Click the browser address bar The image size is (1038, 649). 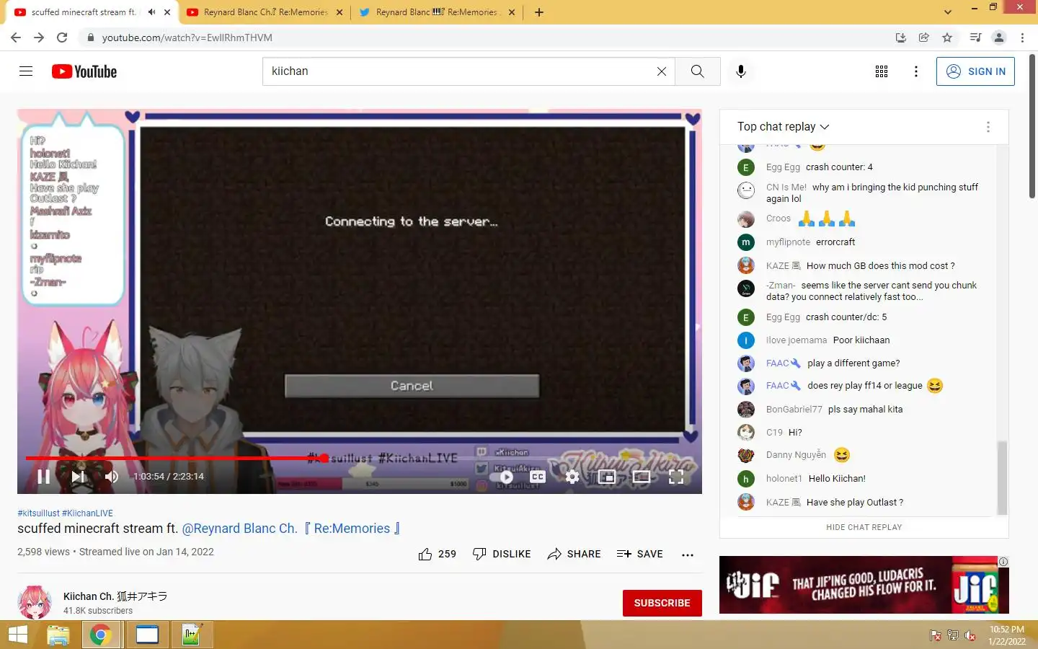[x=483, y=37]
